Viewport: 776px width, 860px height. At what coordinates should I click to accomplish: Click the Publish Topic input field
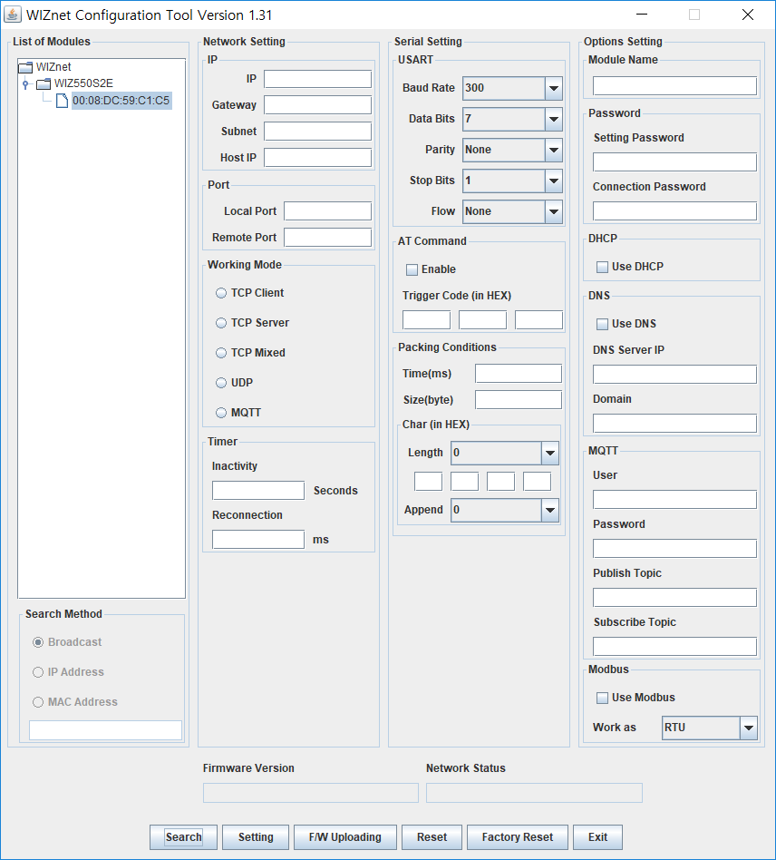[674, 598]
